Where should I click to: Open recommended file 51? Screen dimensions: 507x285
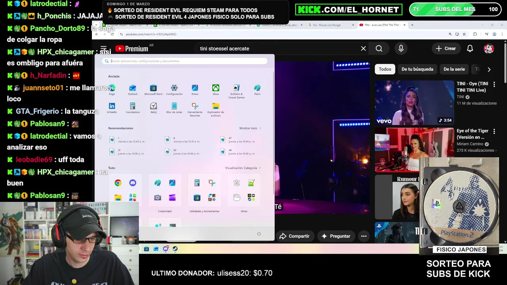127,152
